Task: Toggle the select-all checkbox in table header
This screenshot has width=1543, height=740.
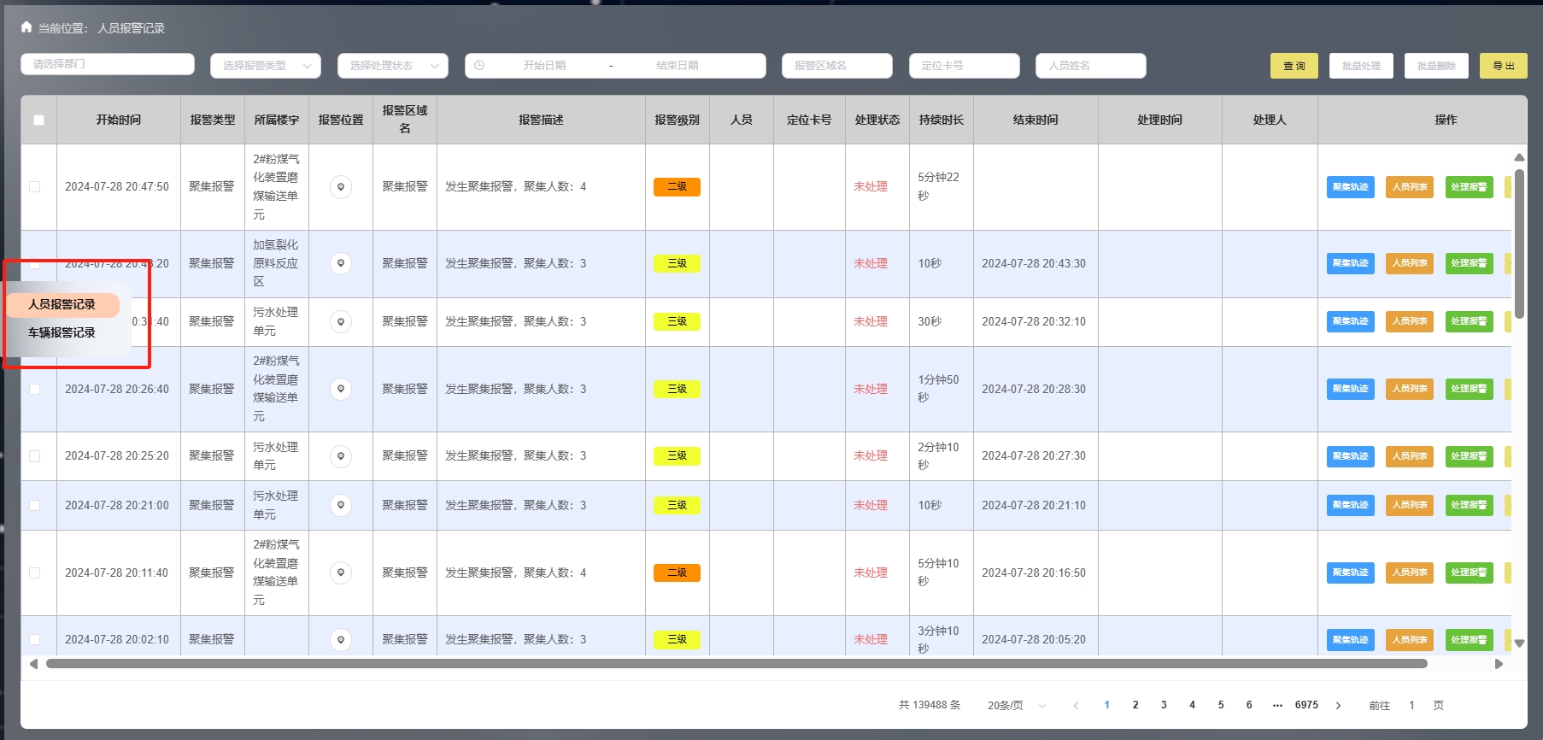Action: click(38, 120)
